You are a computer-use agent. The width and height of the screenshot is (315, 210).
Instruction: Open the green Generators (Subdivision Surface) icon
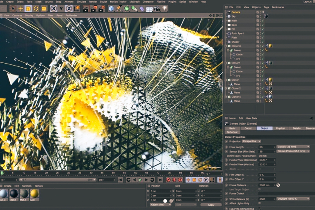point(127,9)
